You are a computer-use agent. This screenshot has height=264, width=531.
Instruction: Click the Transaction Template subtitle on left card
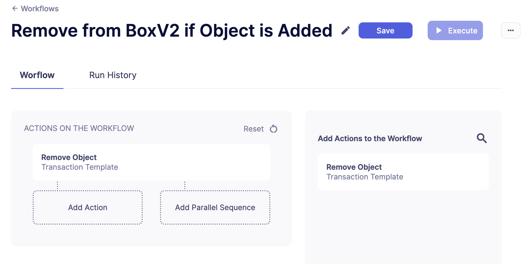coord(80,167)
